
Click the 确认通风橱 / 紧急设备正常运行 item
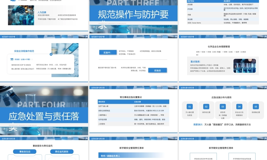coord(23,69)
